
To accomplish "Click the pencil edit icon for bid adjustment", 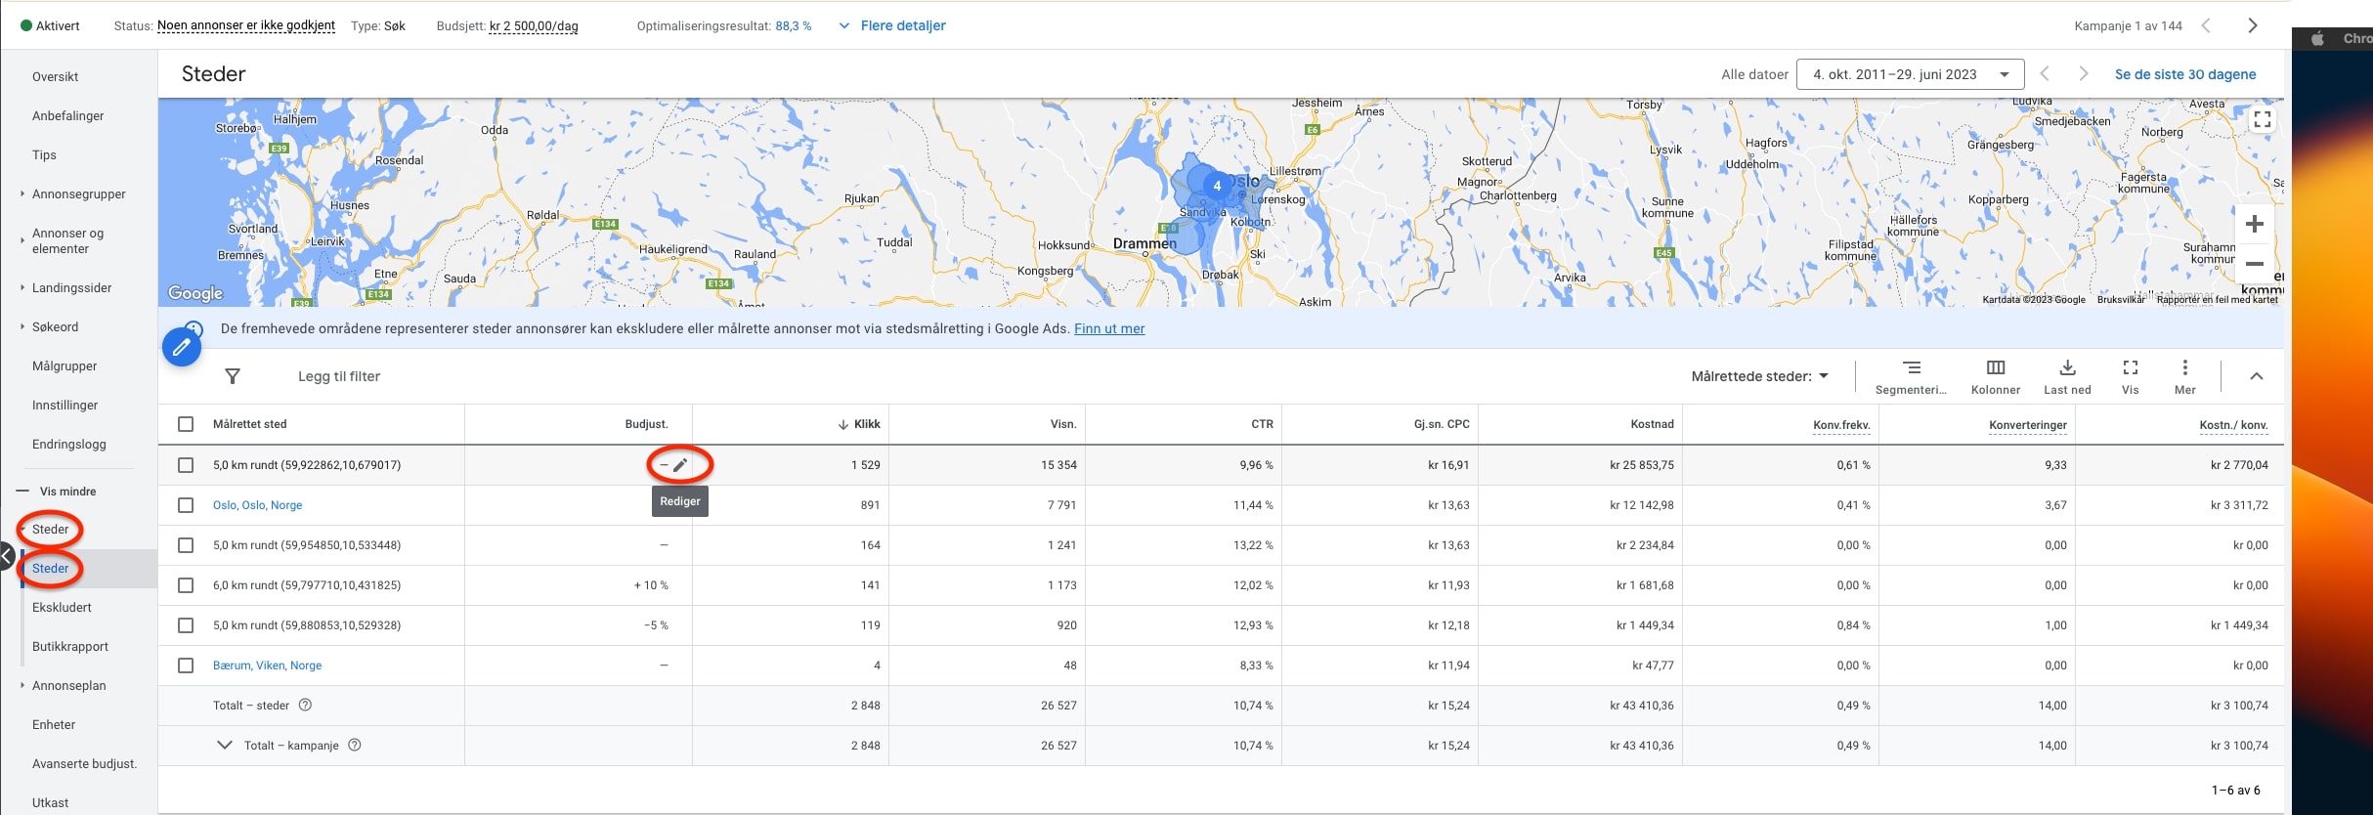I will point(680,465).
